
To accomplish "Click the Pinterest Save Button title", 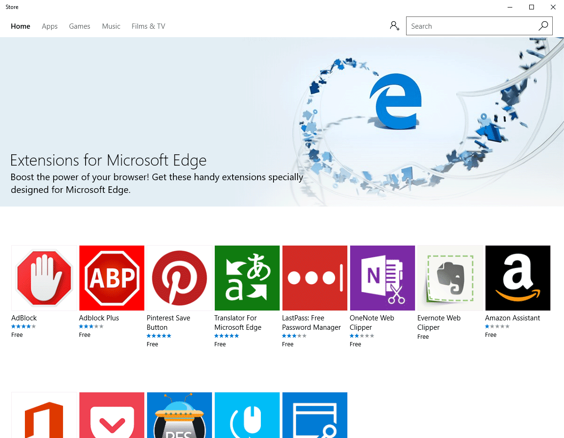I will [168, 323].
